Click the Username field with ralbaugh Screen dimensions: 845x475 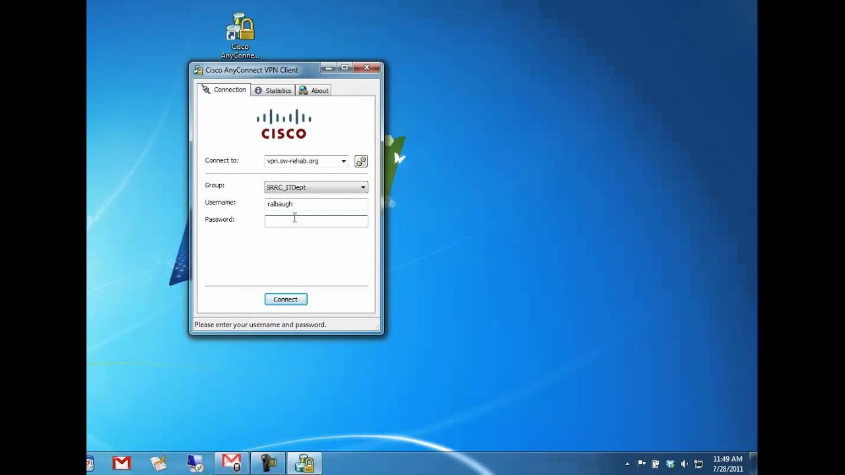pyautogui.click(x=316, y=204)
